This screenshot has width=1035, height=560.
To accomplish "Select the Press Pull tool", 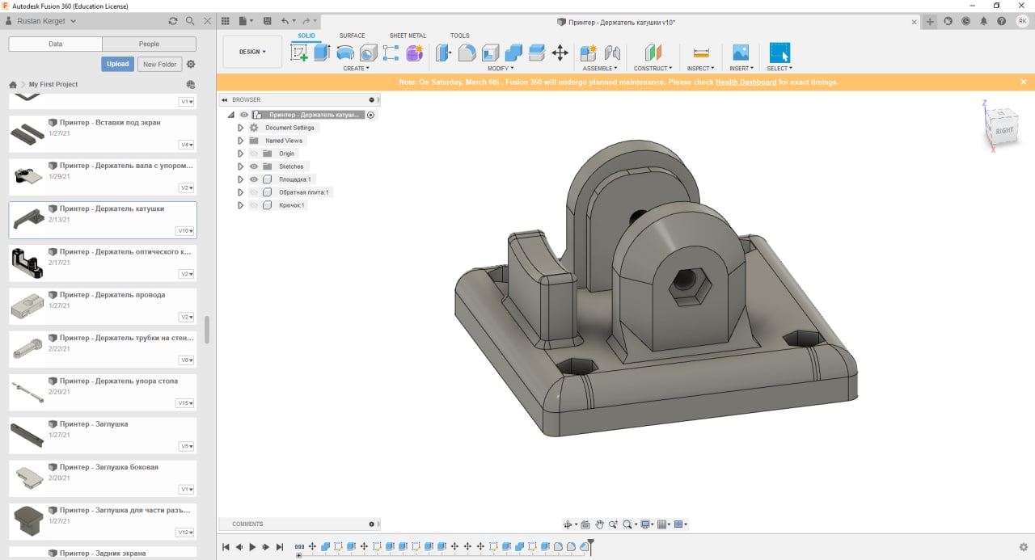I will click(444, 53).
